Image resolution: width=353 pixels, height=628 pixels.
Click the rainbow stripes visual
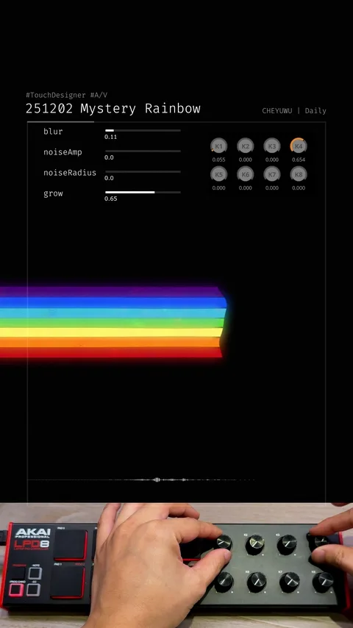tap(113, 322)
